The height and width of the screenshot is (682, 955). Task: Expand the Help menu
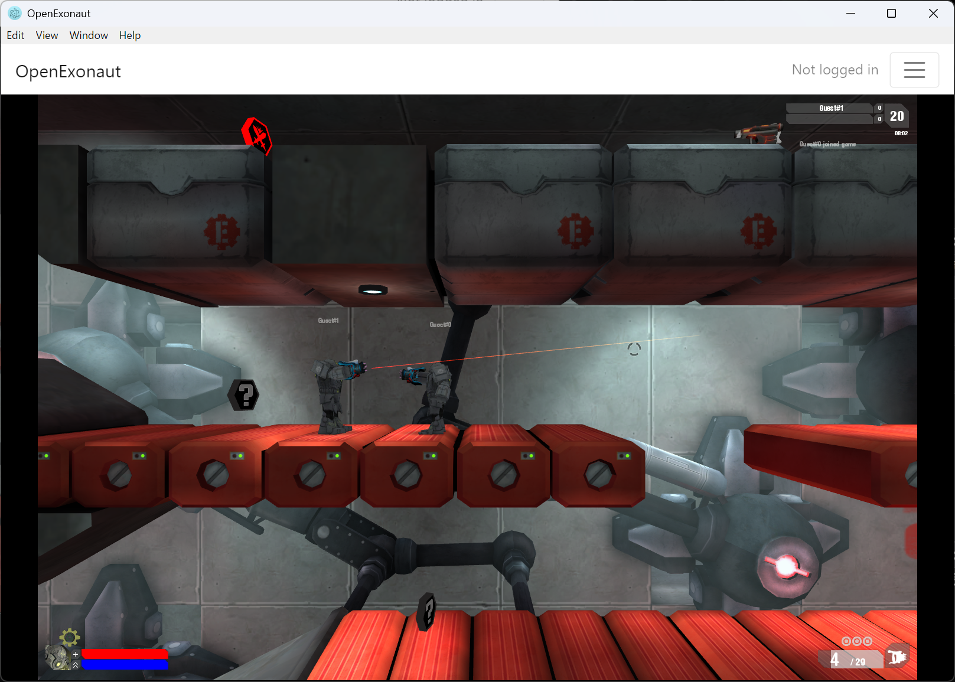[129, 35]
